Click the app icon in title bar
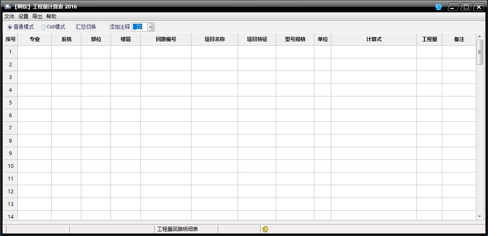This screenshot has height=236, width=488. 7,7
